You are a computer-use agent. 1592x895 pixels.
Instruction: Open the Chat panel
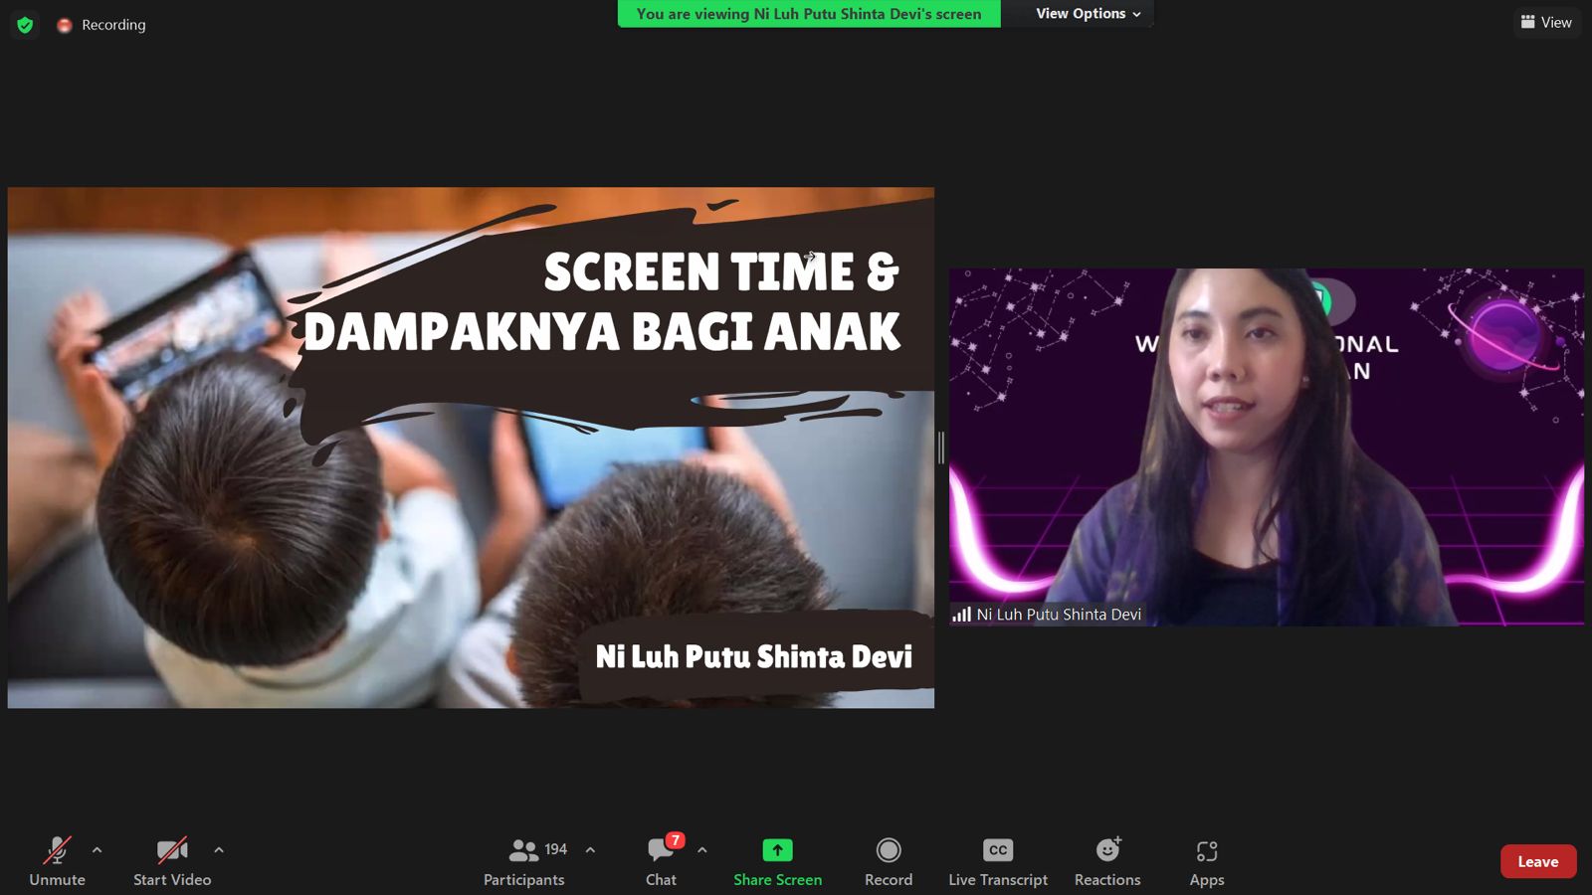pyautogui.click(x=661, y=861)
